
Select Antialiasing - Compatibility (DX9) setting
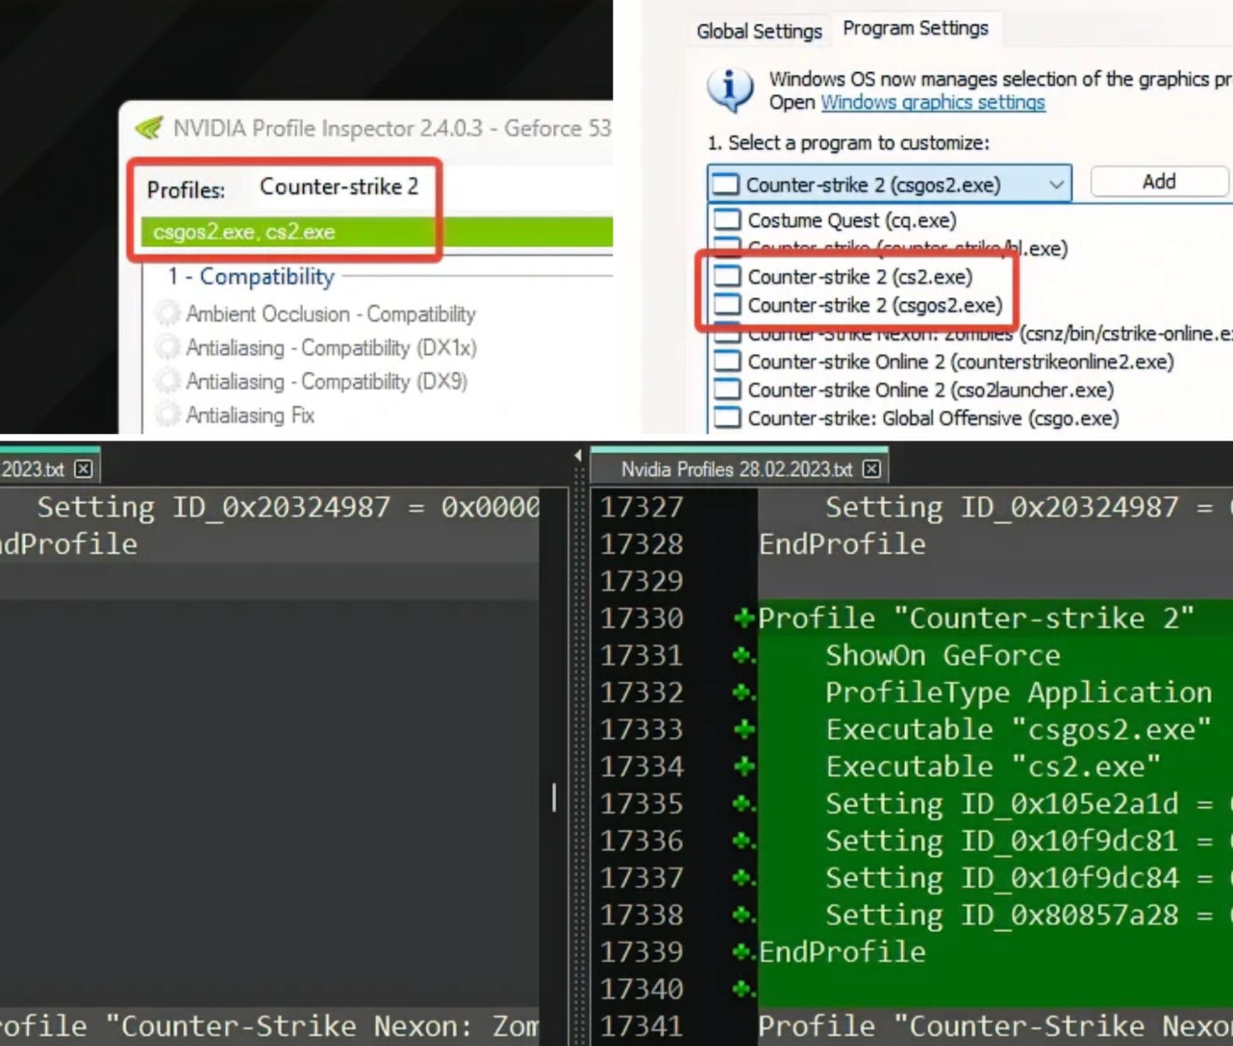pyautogui.click(x=326, y=382)
